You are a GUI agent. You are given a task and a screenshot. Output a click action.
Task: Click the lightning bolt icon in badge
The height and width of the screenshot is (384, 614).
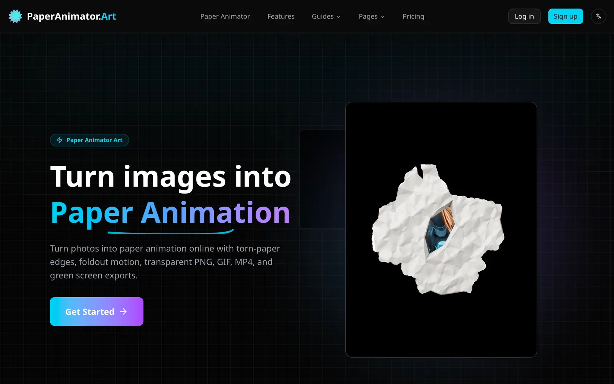click(59, 140)
